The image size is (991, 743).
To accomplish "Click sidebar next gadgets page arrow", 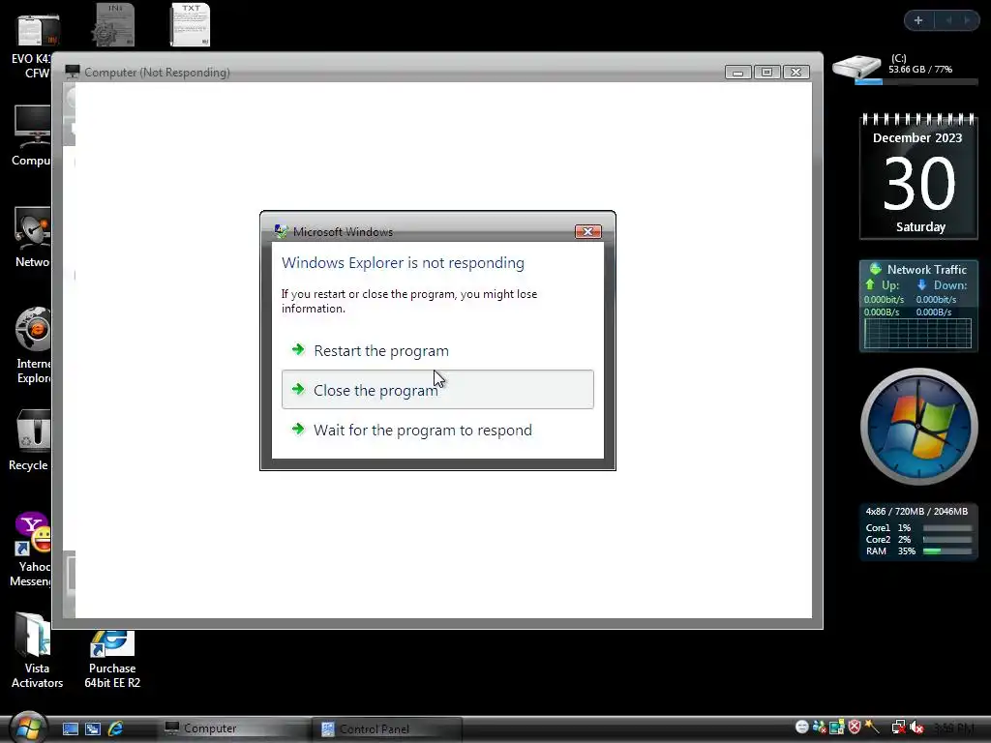I will (967, 20).
